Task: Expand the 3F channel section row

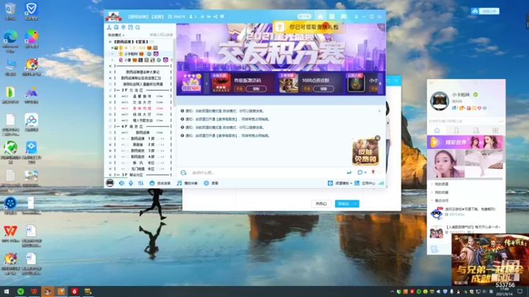Action: [110, 175]
